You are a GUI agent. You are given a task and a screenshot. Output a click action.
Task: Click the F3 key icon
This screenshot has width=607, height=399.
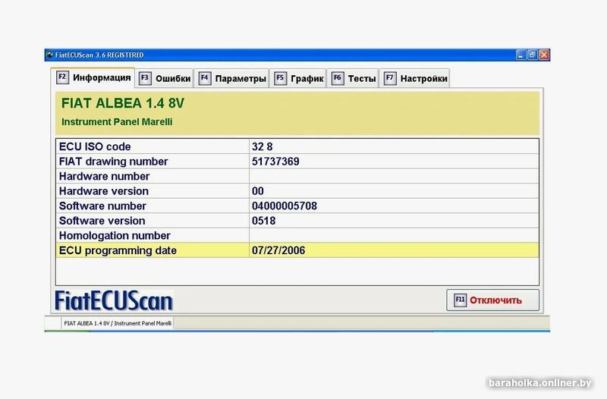(145, 78)
